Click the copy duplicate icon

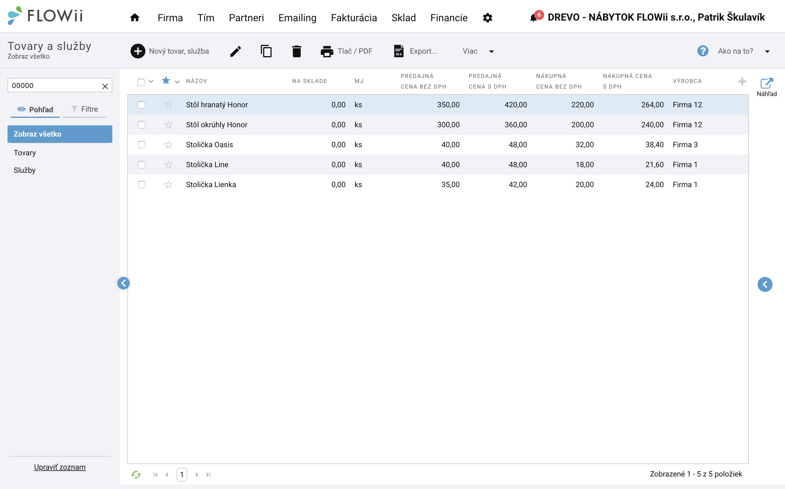pyautogui.click(x=266, y=51)
